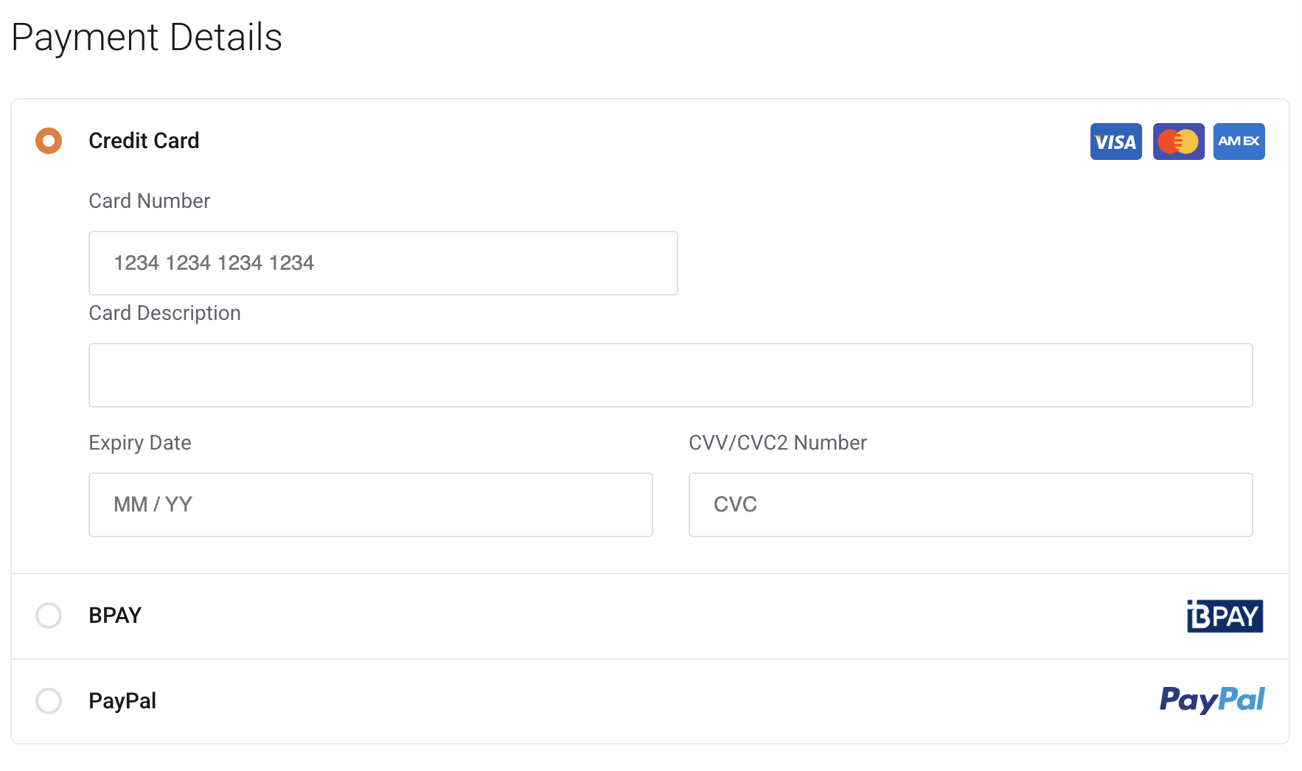This screenshot has height=771, width=1302.
Task: Click the Expiry Date label
Action: [x=140, y=443]
